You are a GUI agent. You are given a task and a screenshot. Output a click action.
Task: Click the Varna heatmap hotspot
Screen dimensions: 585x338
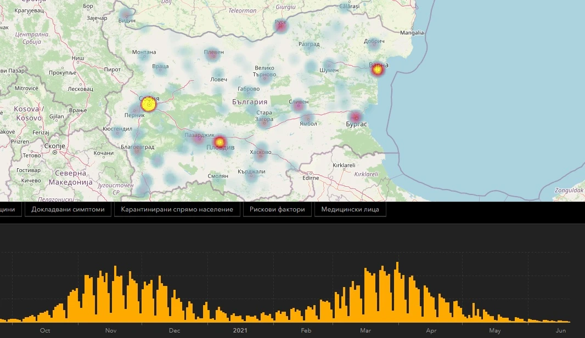click(378, 70)
